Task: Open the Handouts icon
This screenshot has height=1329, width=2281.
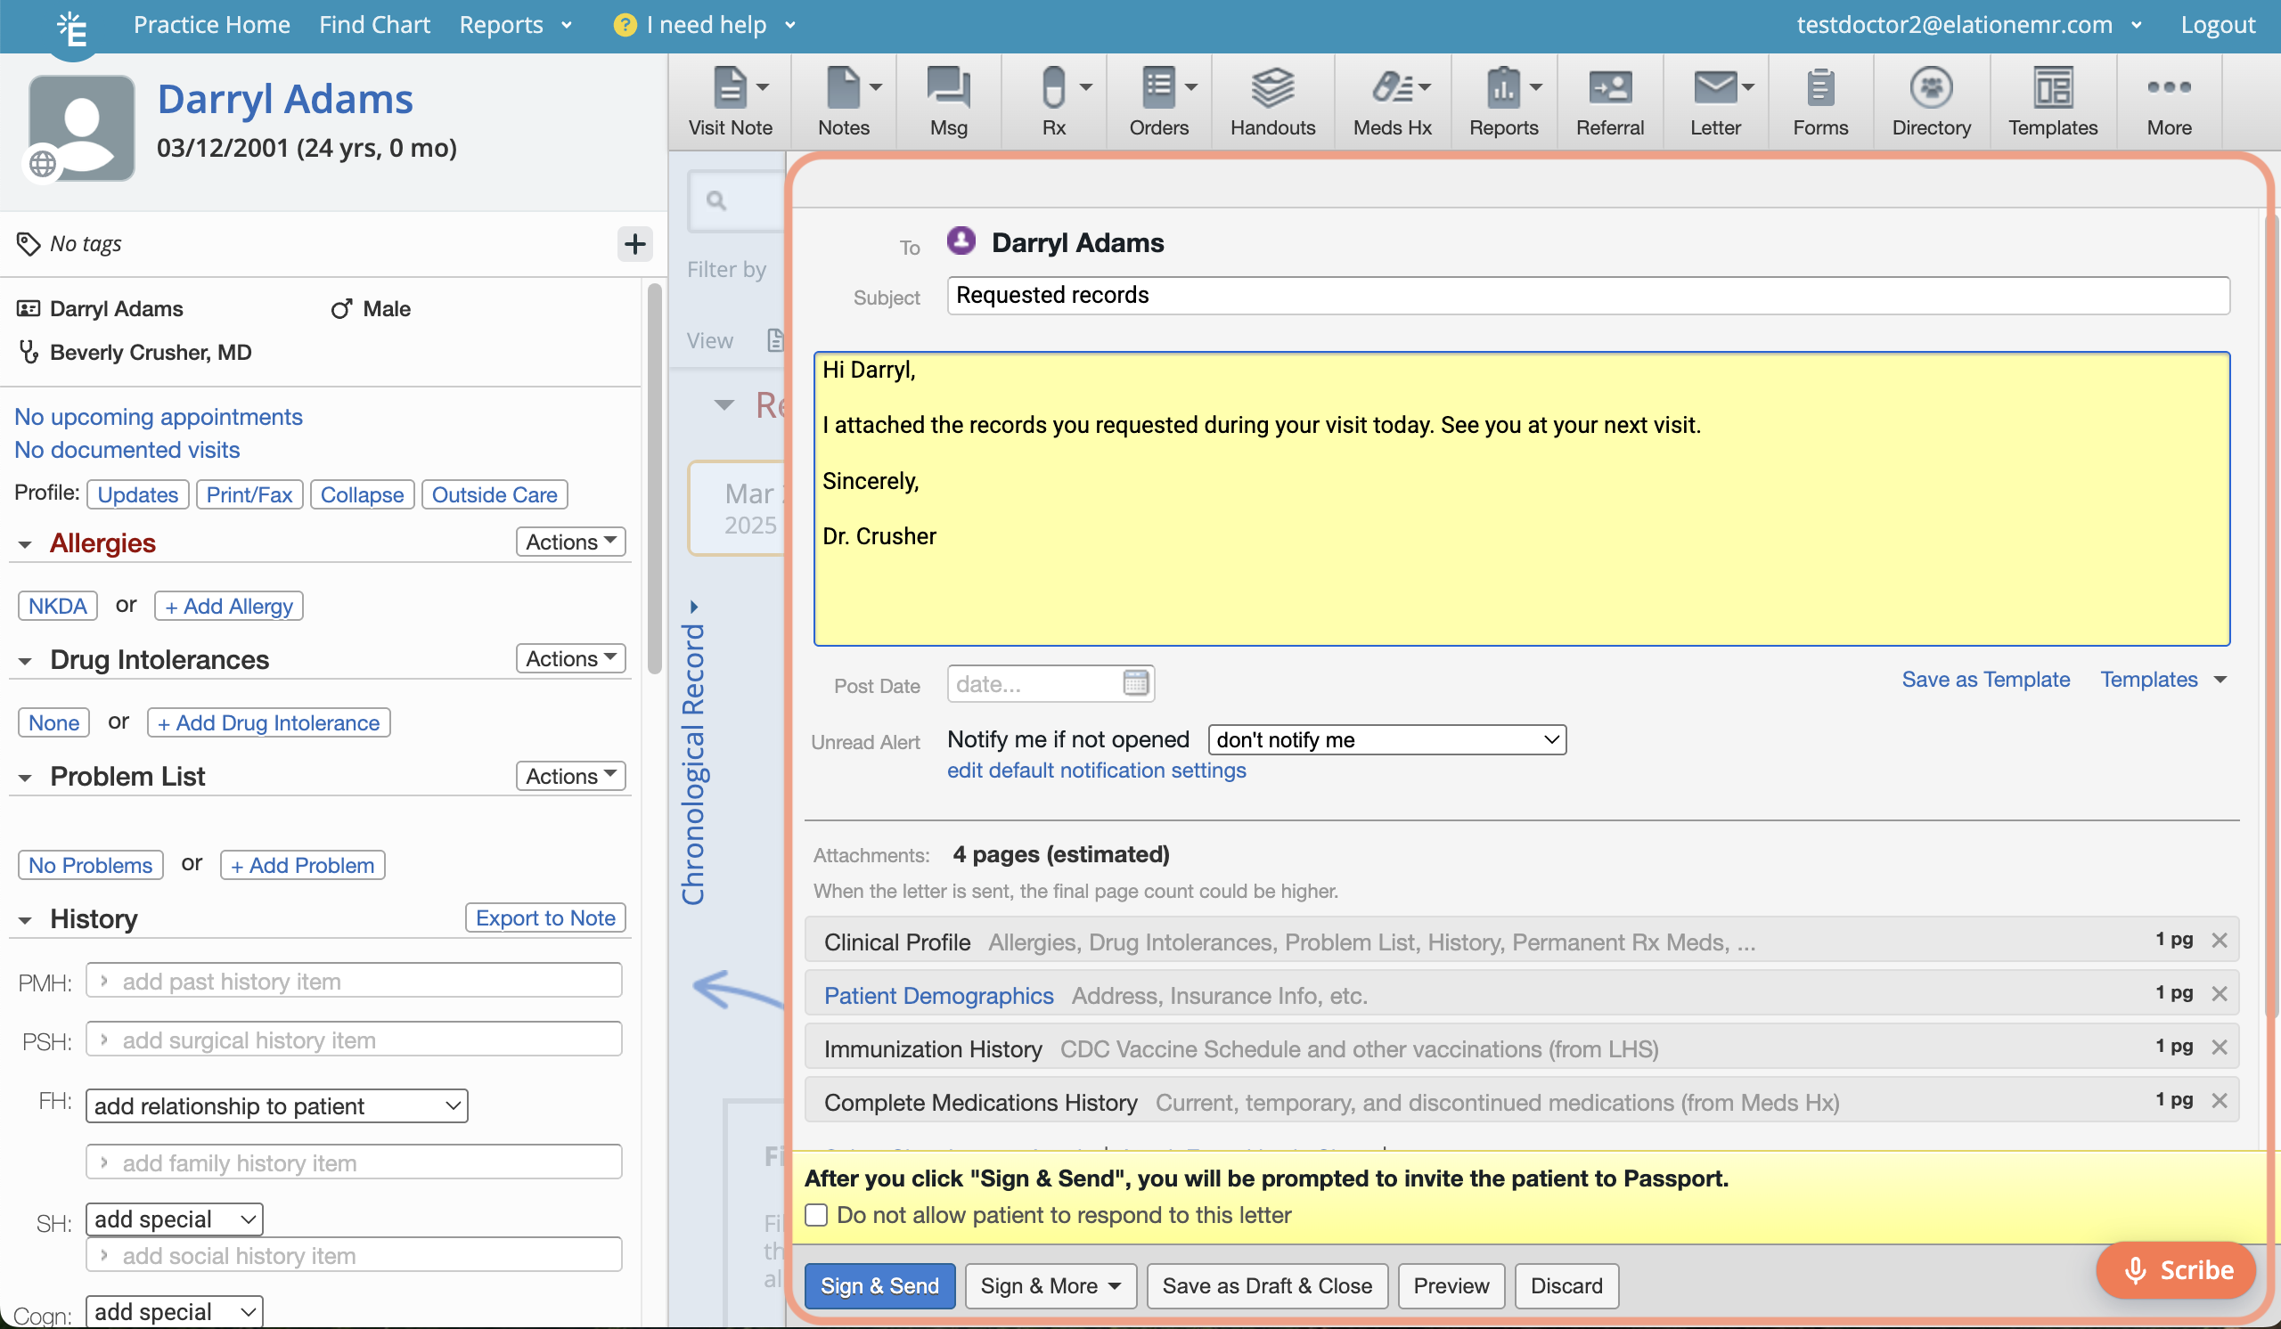Action: (1271, 102)
